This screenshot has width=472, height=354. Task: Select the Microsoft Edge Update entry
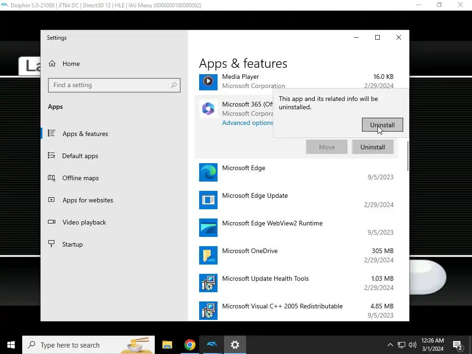[x=296, y=200]
